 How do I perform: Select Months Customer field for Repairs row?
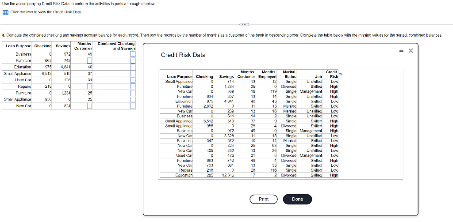pyautogui.click(x=89, y=87)
